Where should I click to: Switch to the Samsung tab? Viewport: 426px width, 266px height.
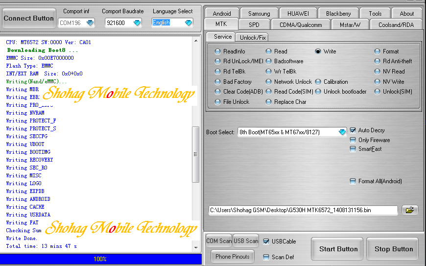coord(259,13)
